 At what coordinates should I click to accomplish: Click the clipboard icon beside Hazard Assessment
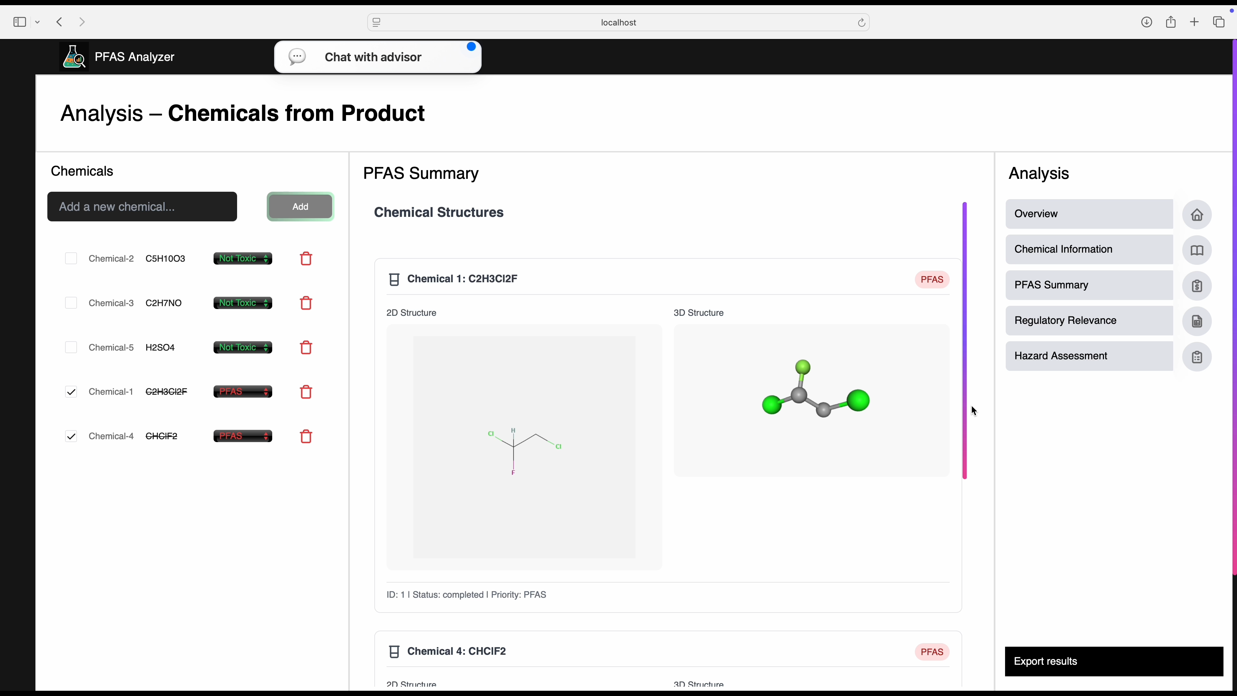pyautogui.click(x=1197, y=357)
